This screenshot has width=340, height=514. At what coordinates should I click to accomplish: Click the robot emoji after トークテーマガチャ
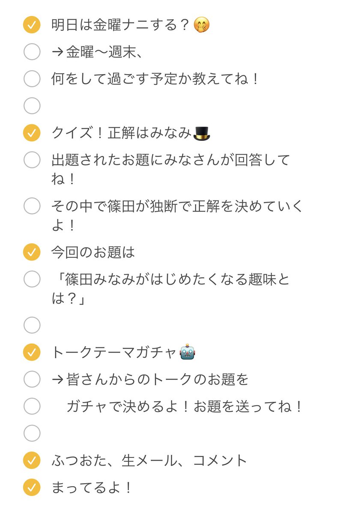[188, 353]
